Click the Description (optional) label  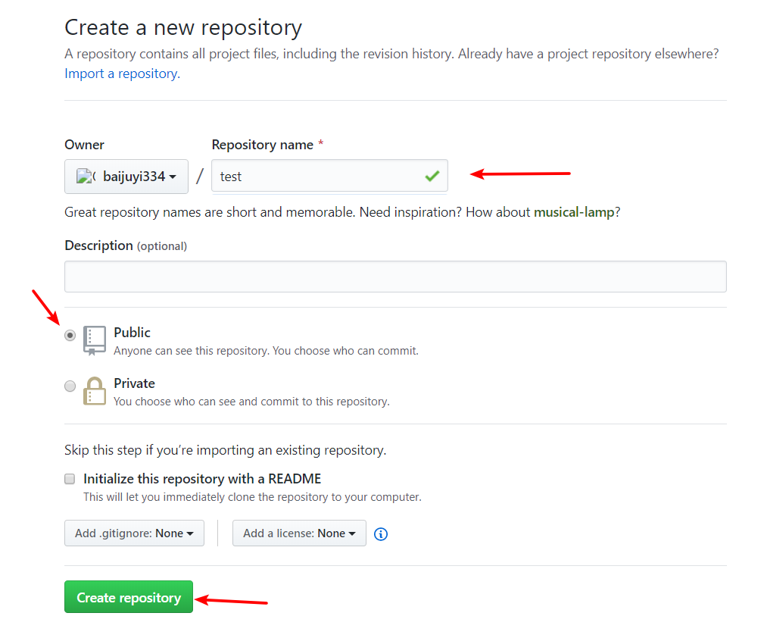tap(126, 246)
